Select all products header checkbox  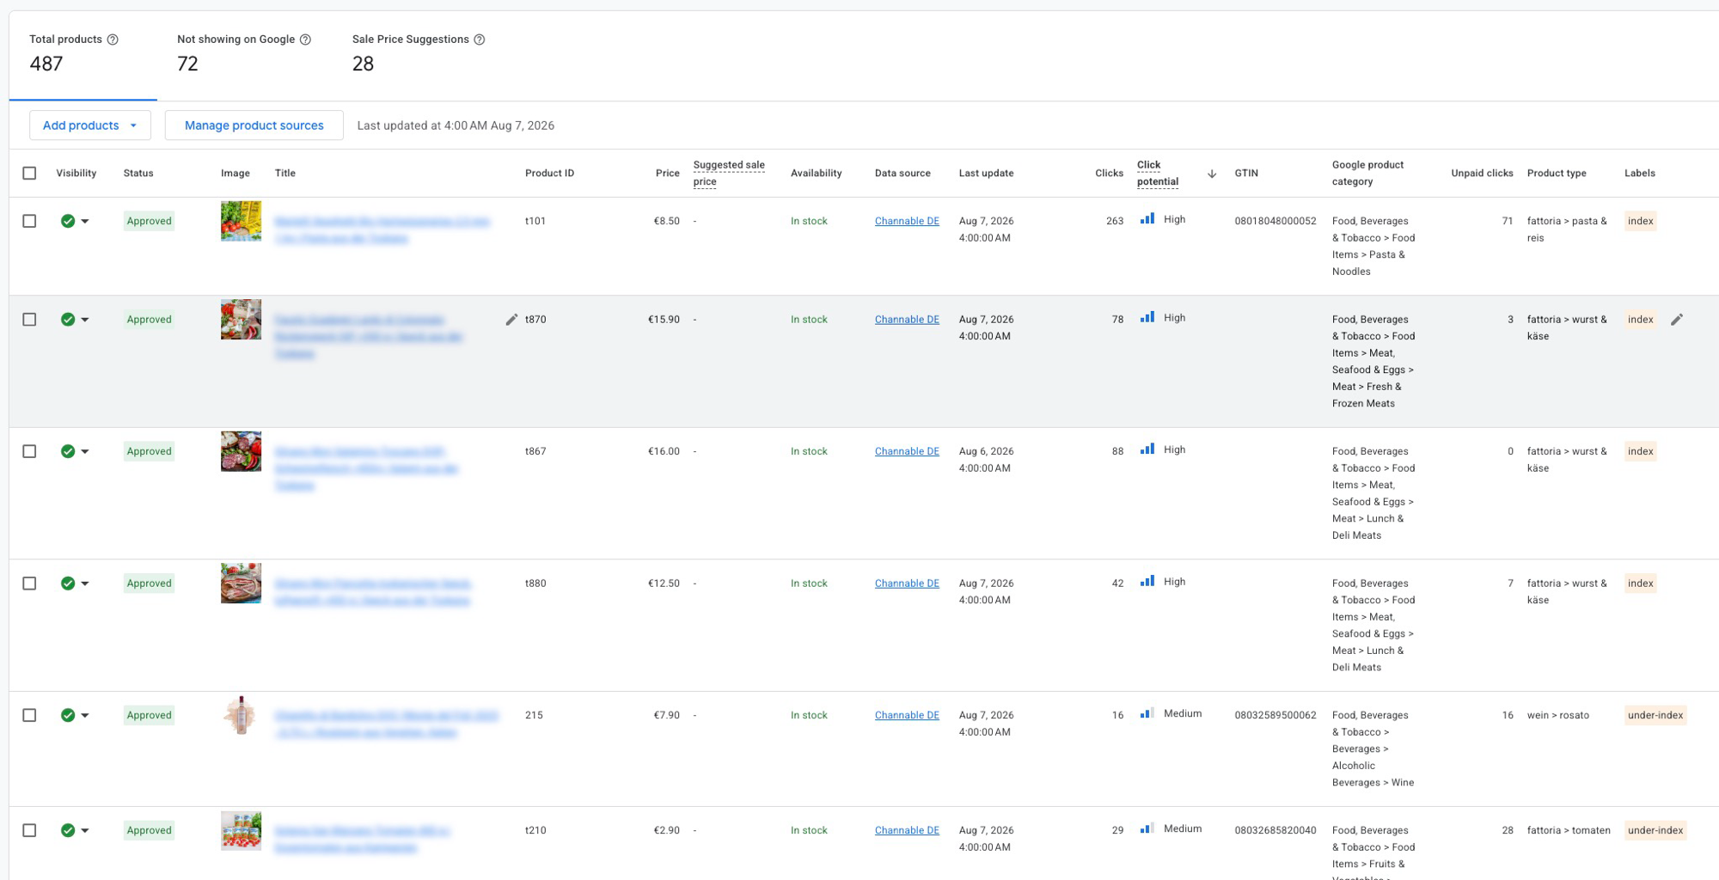[x=29, y=174]
